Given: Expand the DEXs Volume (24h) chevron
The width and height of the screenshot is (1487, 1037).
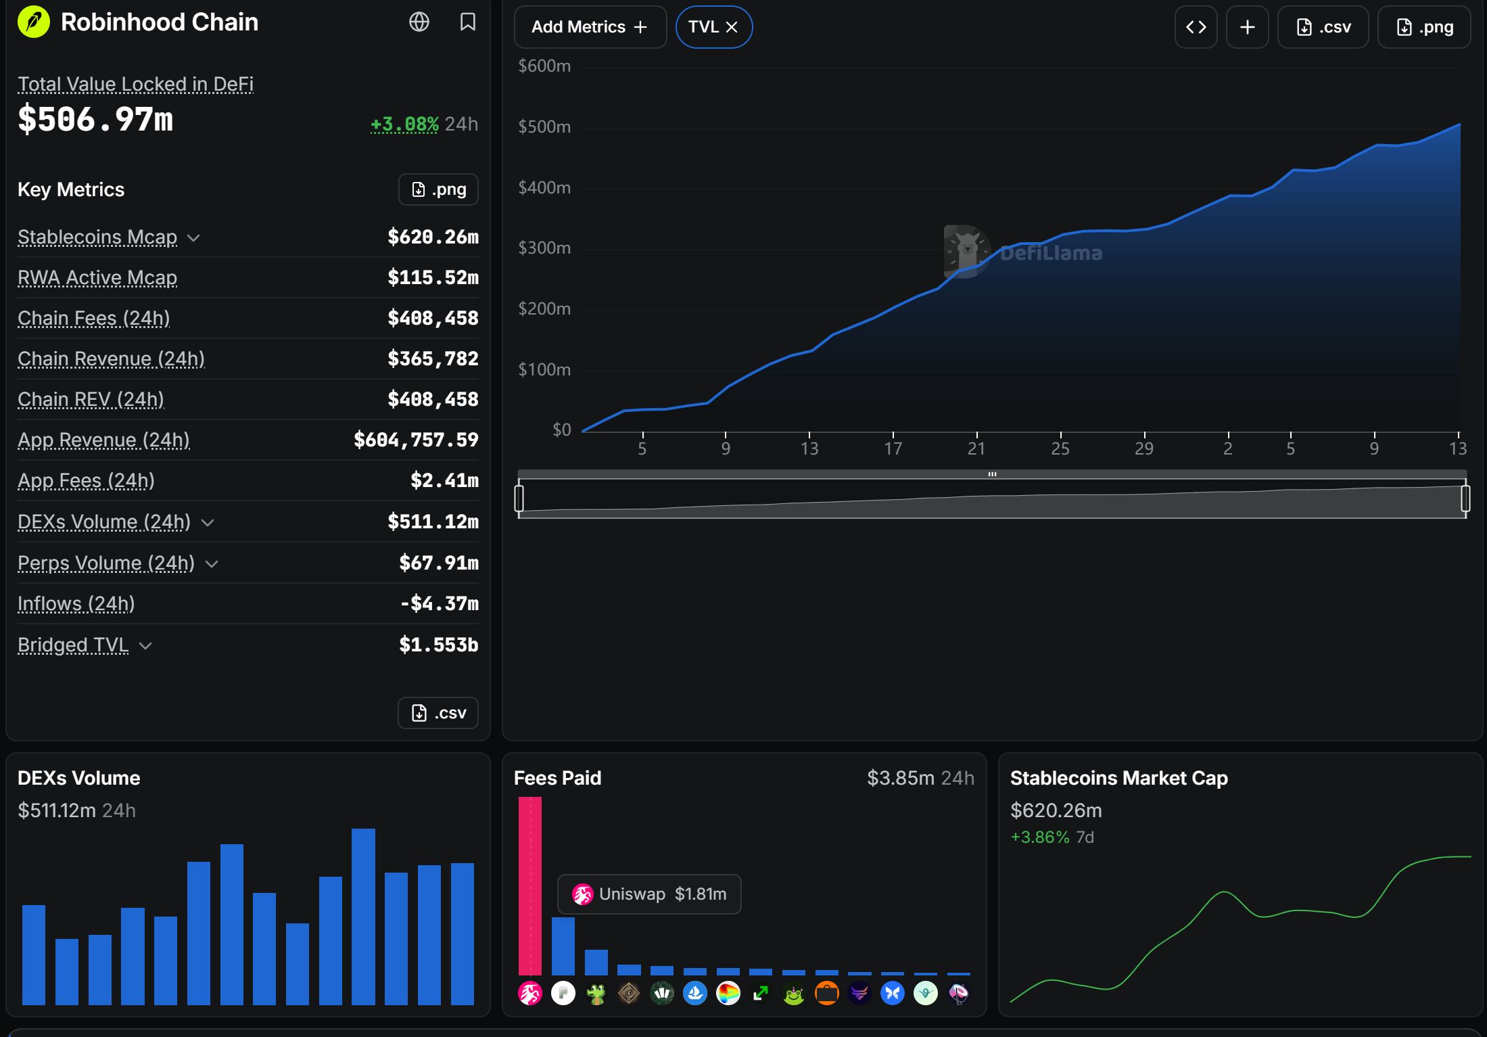Looking at the screenshot, I should pyautogui.click(x=208, y=523).
